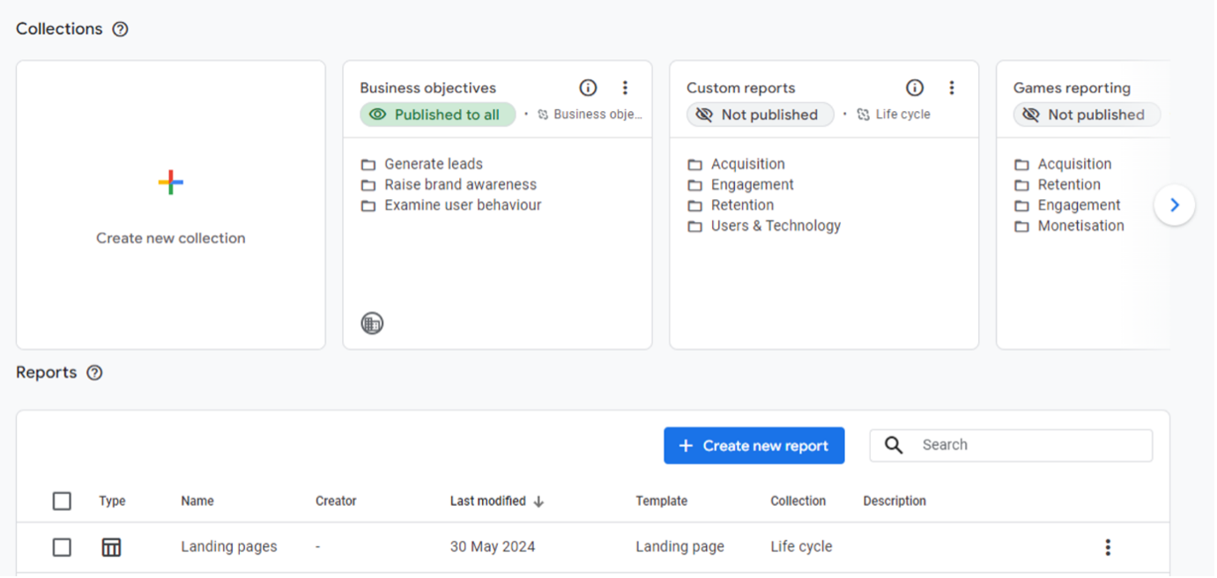1217x578 pixels.
Task: Open Collections help question-mark icon
Action: pos(121,29)
